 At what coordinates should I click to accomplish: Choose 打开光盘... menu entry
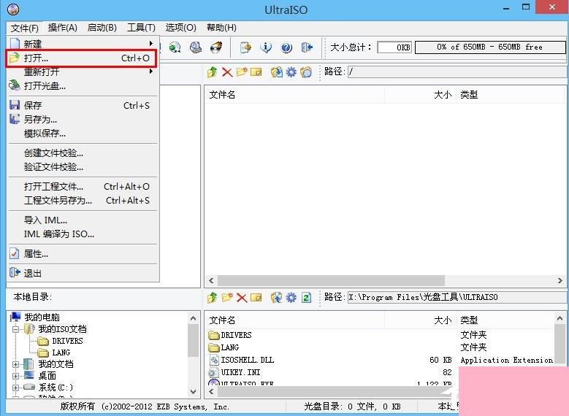coord(83,86)
